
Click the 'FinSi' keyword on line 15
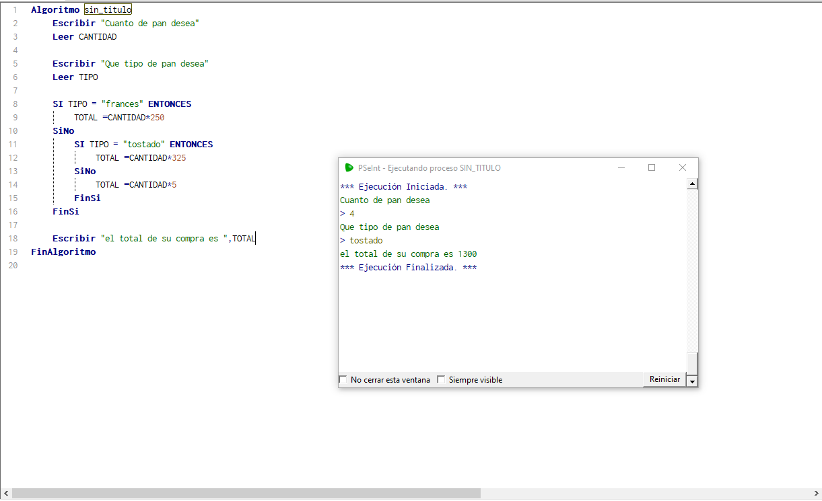coord(88,198)
